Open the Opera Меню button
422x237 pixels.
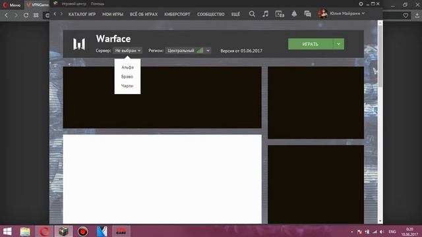pyautogui.click(x=12, y=5)
